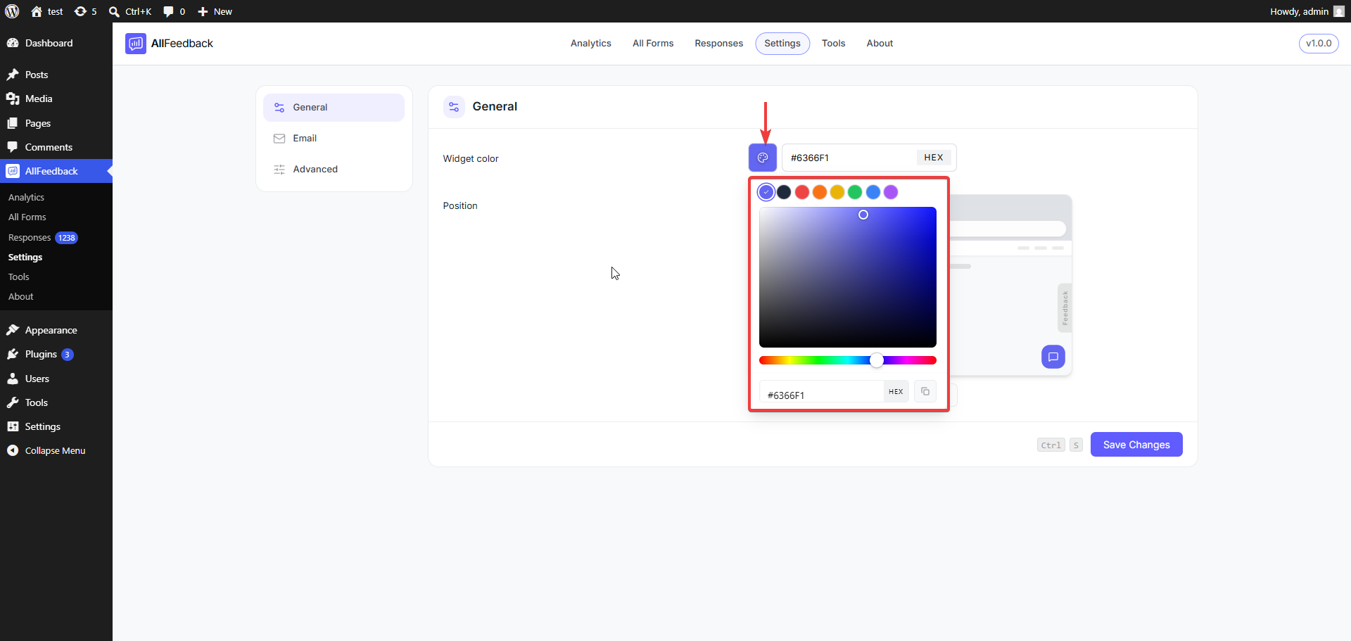Image resolution: width=1351 pixels, height=641 pixels.
Task: Switch to the Analytics top tab
Action: pos(591,44)
